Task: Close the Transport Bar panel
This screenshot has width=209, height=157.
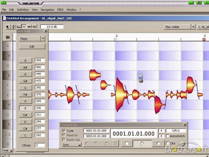Action: tap(185, 125)
